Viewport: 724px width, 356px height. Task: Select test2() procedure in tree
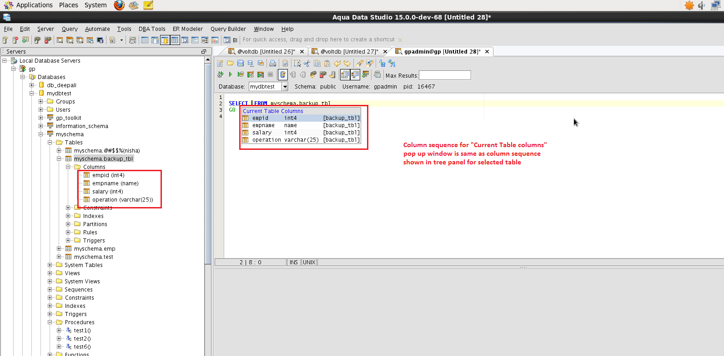(x=82, y=339)
